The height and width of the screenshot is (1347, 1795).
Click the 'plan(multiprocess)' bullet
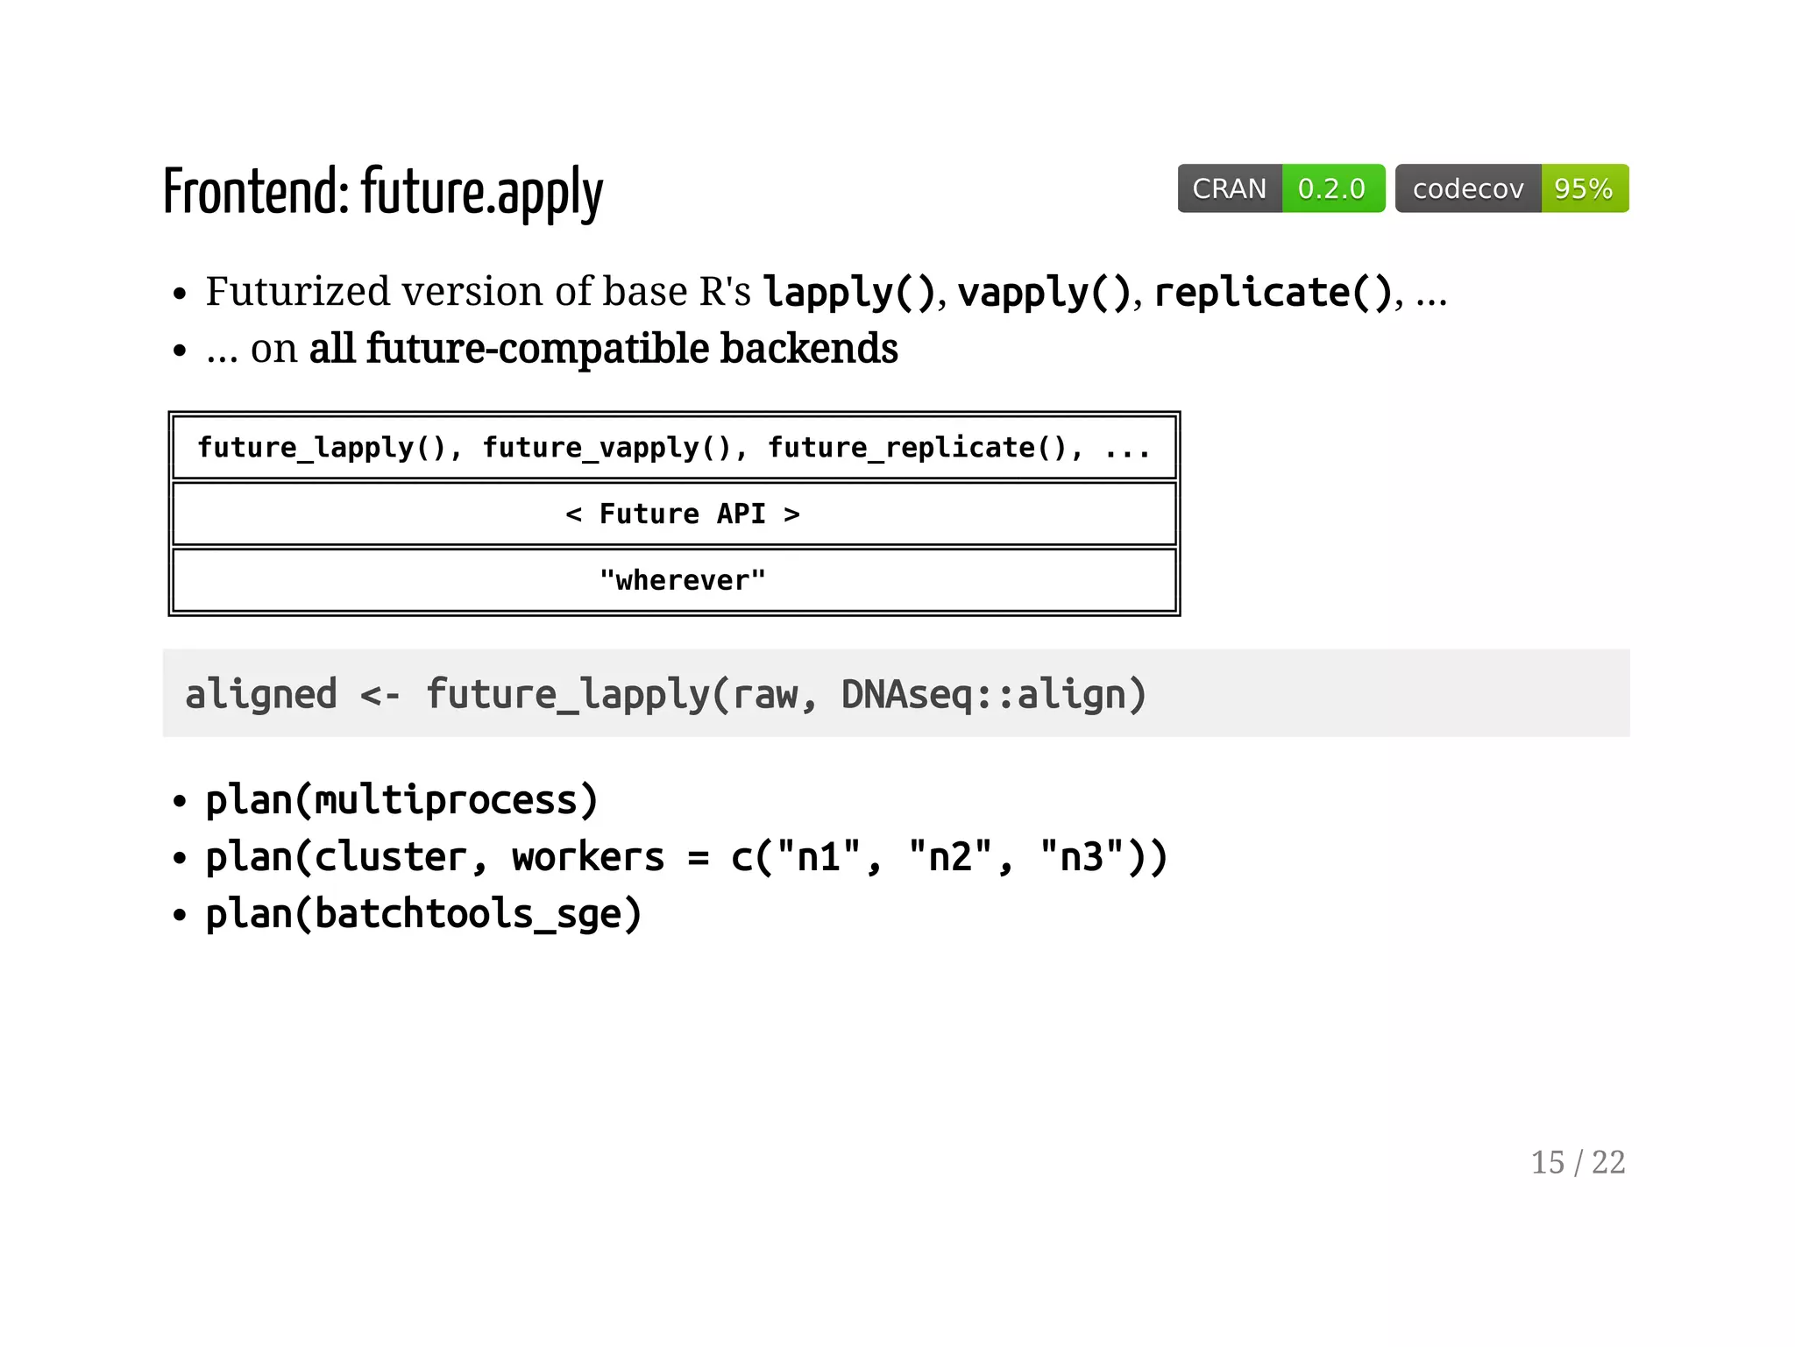401,800
